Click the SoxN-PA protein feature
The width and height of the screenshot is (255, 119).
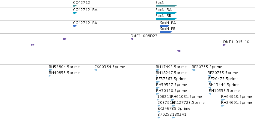[165, 26]
